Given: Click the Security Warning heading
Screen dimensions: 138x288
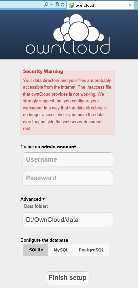Looking at the screenshot, I should pos(43,71).
